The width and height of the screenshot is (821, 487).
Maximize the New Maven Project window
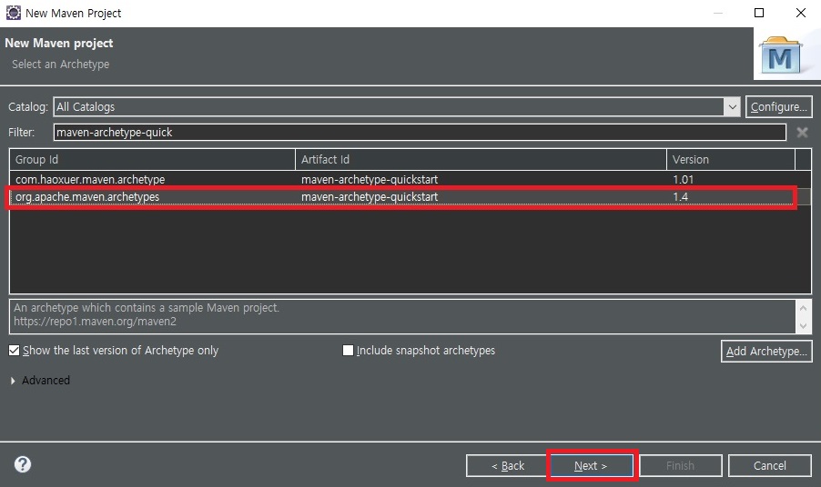pyautogui.click(x=759, y=13)
